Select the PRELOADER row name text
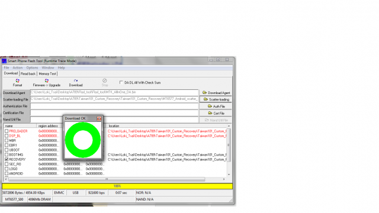The width and height of the screenshot is (379, 213). click(x=18, y=131)
